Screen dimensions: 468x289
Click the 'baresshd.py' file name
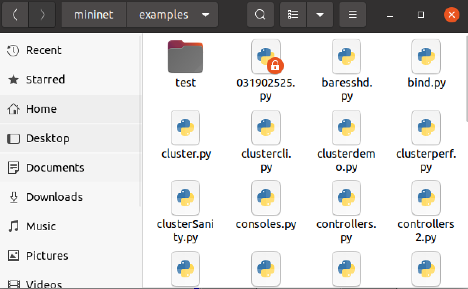coord(346,89)
